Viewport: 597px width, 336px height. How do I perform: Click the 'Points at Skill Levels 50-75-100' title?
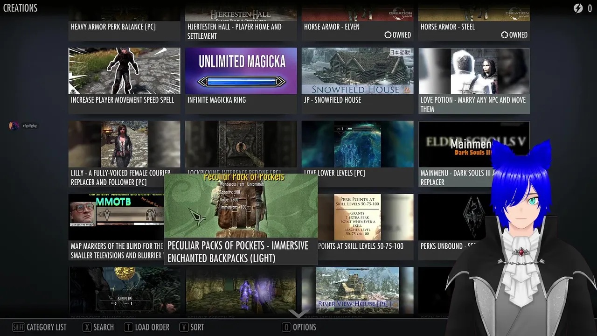click(361, 246)
